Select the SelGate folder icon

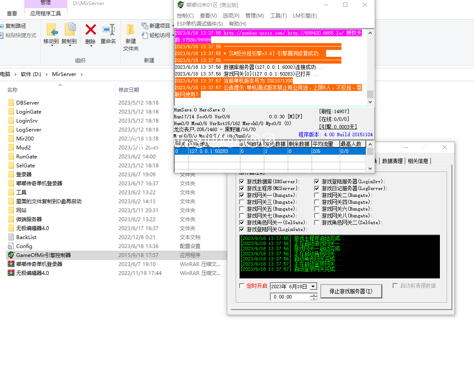click(x=11, y=165)
